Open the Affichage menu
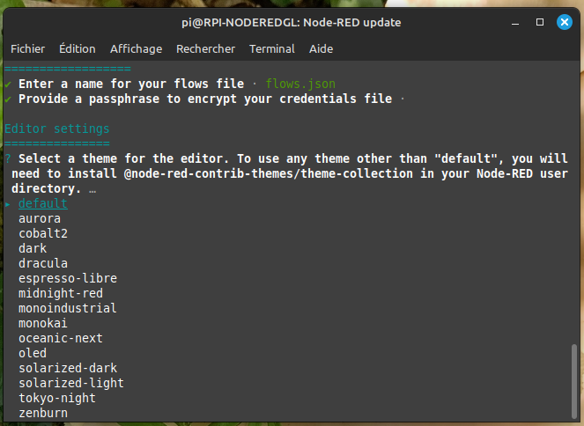The width and height of the screenshot is (584, 426). (x=136, y=49)
